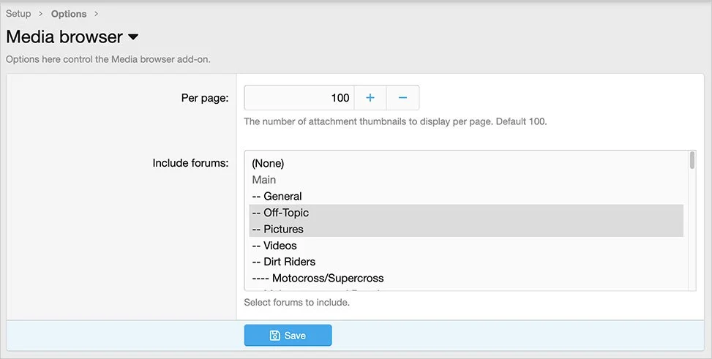Click the empty scrollbar track below the thumb
Screen dimensions: 712x359
692,234
